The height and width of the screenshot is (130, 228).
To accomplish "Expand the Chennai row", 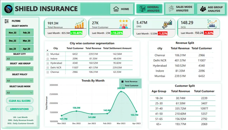I will coord(48,72).
